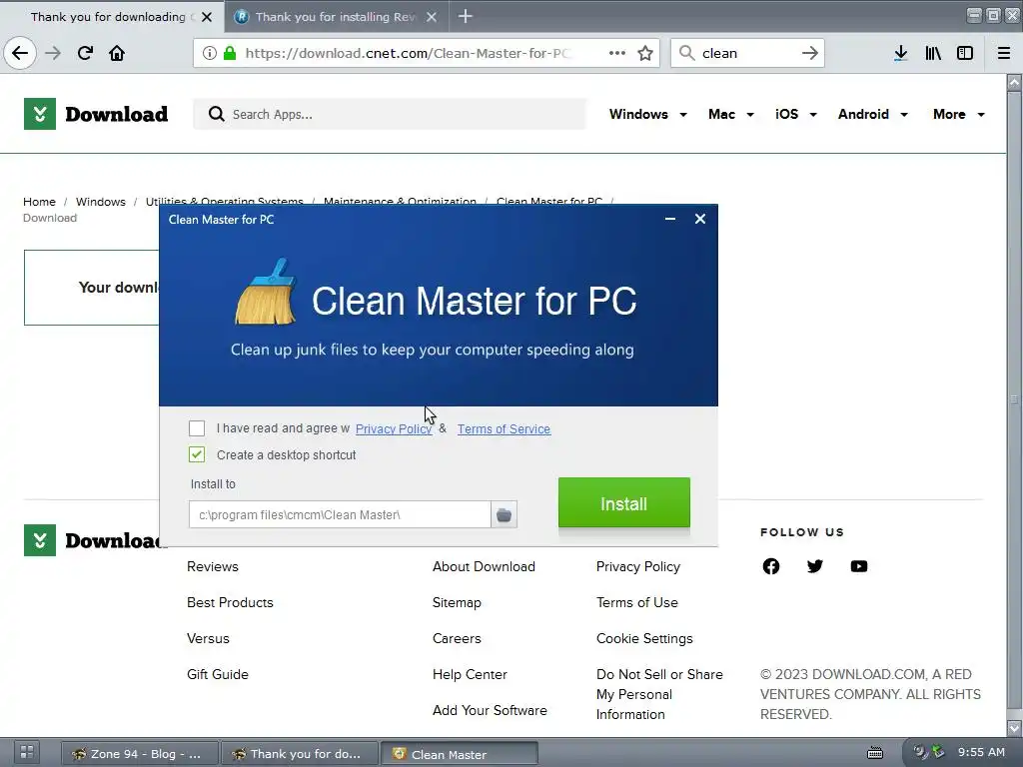This screenshot has height=767, width=1023.
Task: Click the install path text field
Action: point(340,514)
